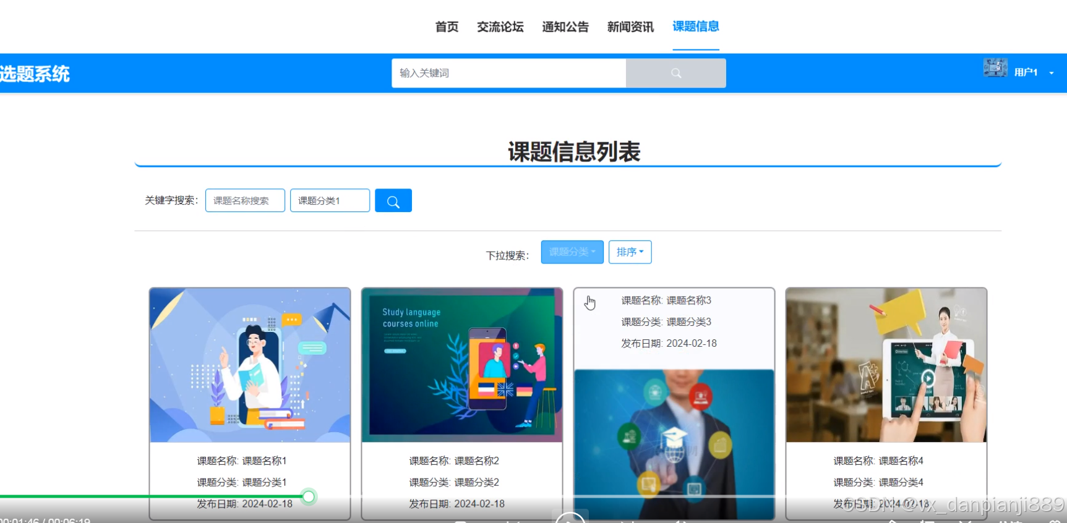Viewport: 1067px width, 523px height.
Task: Open the 排序 sort dropdown
Action: [x=630, y=252]
